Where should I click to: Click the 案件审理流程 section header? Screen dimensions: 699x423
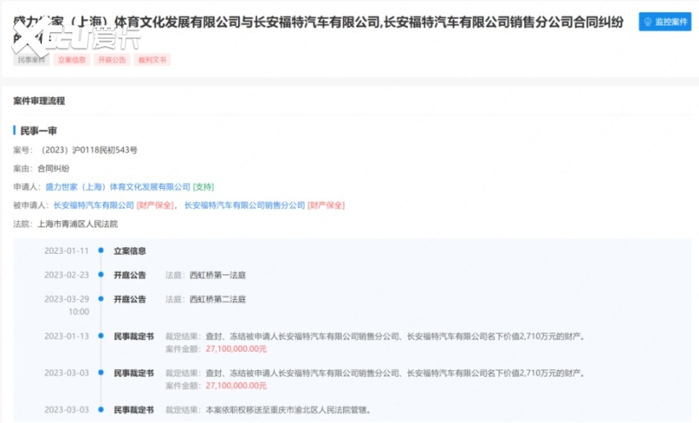pos(39,101)
